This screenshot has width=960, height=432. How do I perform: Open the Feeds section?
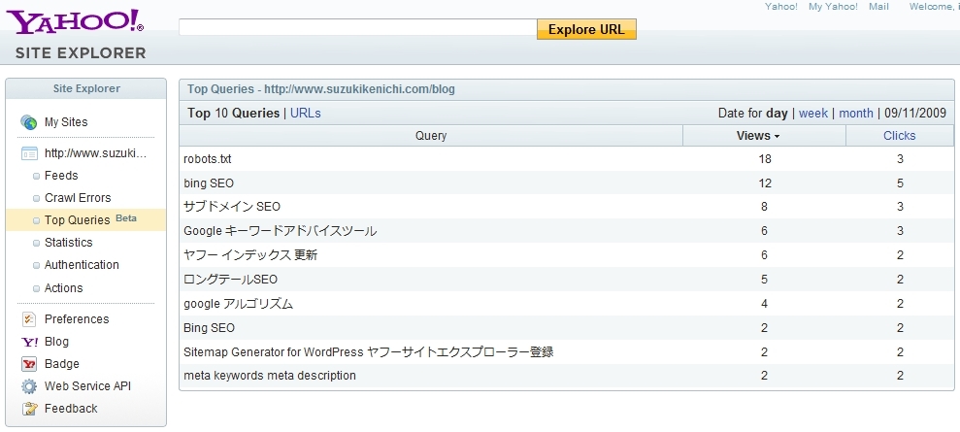pyautogui.click(x=61, y=176)
